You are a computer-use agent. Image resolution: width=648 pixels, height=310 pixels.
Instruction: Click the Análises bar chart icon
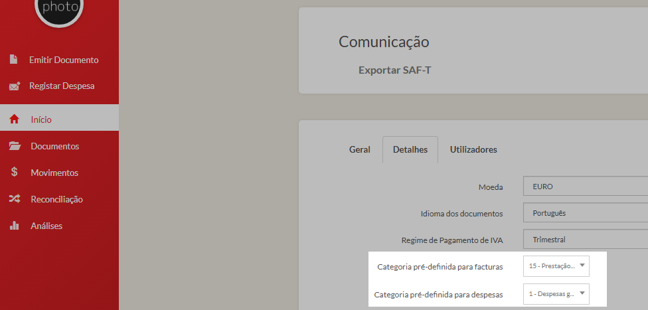[x=14, y=226]
